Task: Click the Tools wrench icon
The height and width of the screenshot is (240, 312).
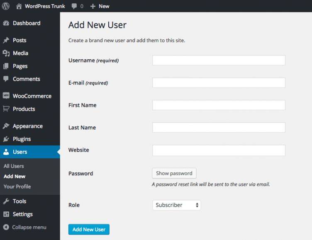Action: (6, 201)
